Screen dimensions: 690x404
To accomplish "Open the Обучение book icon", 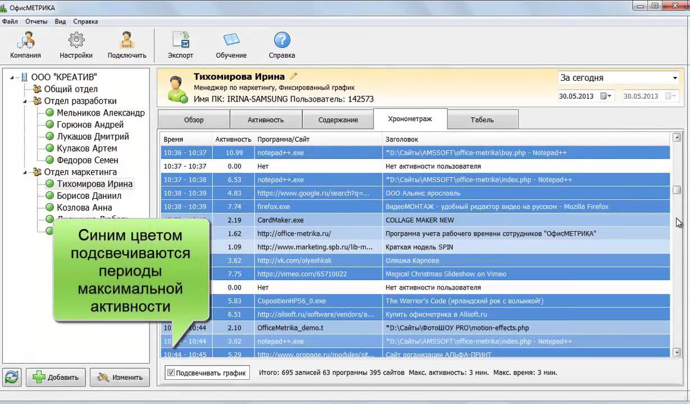I will coord(231,42).
